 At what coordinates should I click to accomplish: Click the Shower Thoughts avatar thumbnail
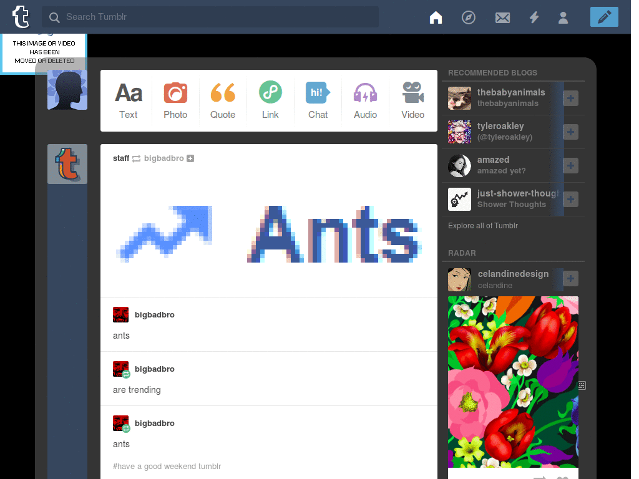coord(459,199)
